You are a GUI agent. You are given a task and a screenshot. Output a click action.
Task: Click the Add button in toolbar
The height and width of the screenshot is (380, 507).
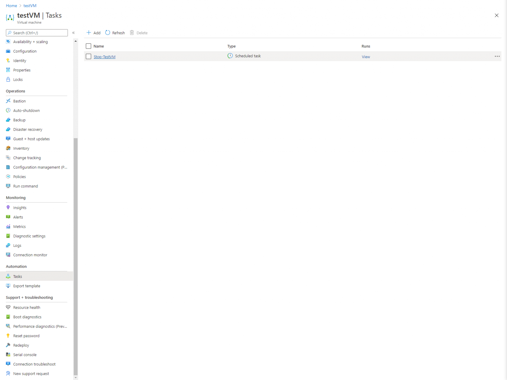point(93,33)
